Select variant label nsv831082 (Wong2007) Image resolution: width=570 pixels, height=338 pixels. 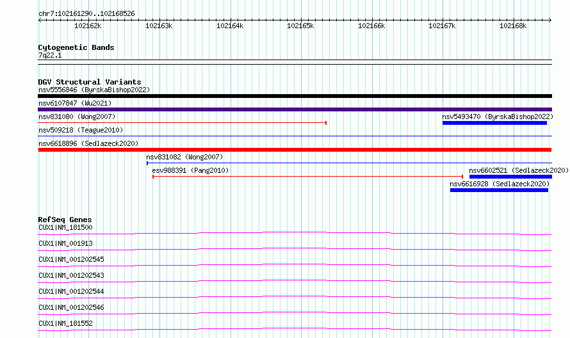(184, 157)
